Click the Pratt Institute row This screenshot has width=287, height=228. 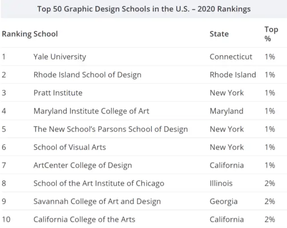(58, 92)
